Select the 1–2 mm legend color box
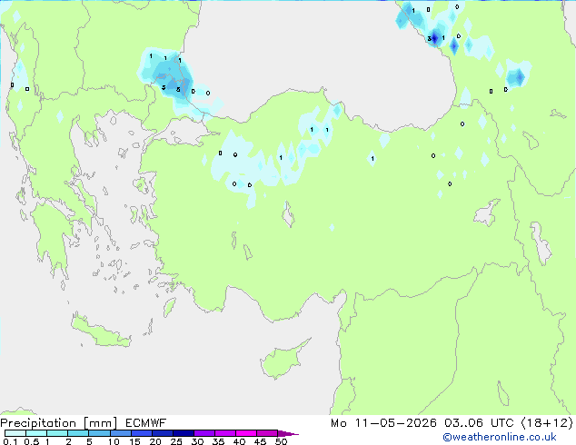Viewport: 576px width, 445px height. (57, 433)
